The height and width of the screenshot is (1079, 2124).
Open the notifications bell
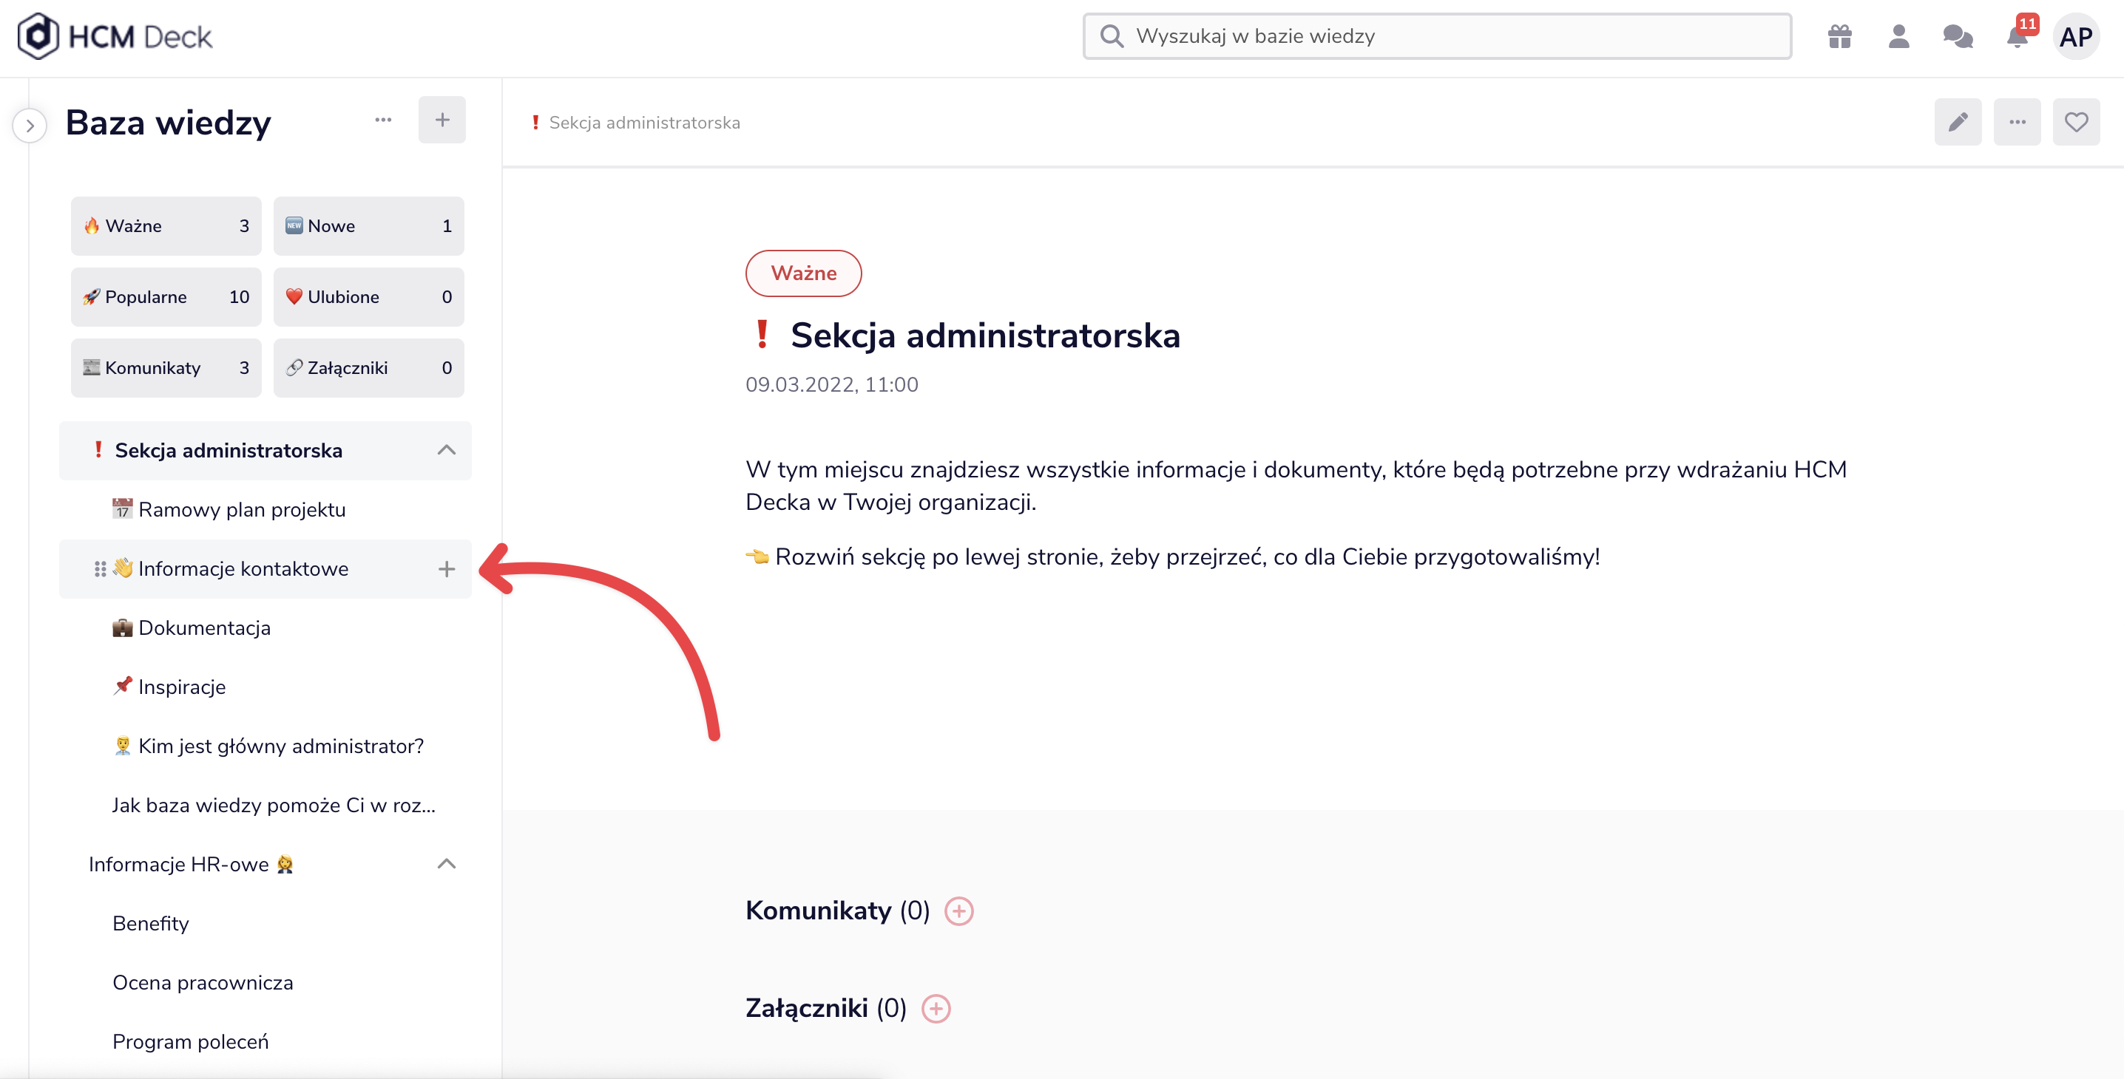(x=2017, y=37)
